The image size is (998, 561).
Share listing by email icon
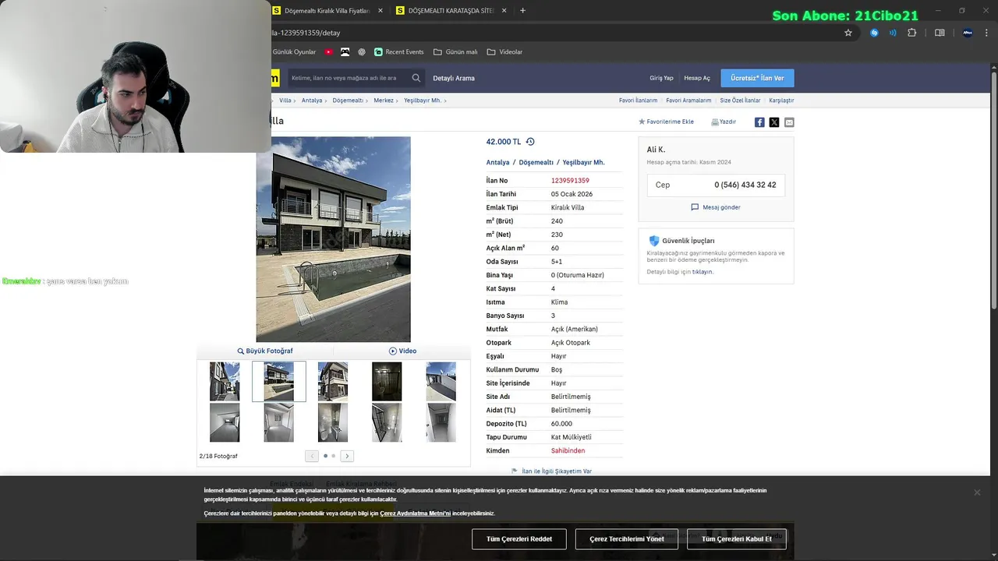point(789,122)
